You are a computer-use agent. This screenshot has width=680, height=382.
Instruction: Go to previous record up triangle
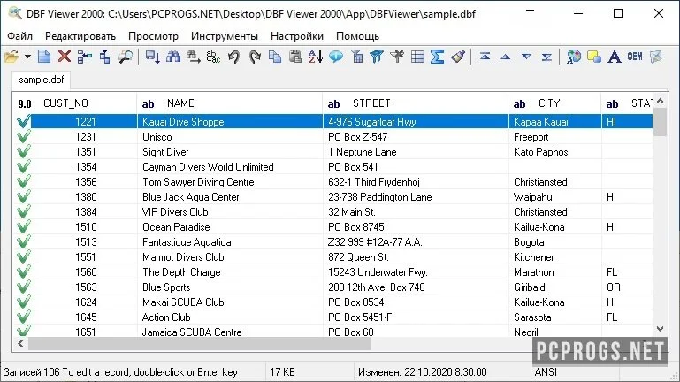pyautogui.click(x=505, y=57)
